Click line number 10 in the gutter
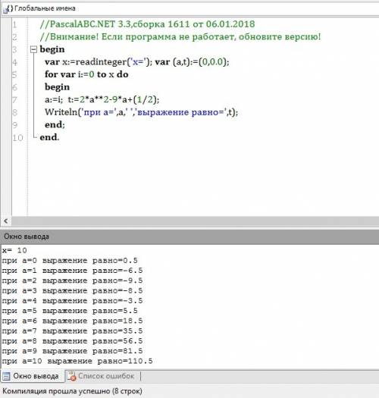Image resolution: width=379 pixels, height=398 pixels. [17, 138]
